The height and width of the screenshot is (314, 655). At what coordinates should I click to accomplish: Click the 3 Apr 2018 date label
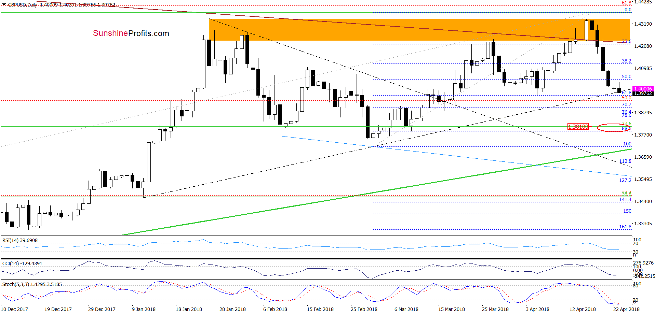point(537,309)
